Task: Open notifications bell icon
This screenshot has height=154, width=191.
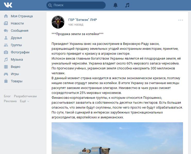Action: click(x=115, y=5)
